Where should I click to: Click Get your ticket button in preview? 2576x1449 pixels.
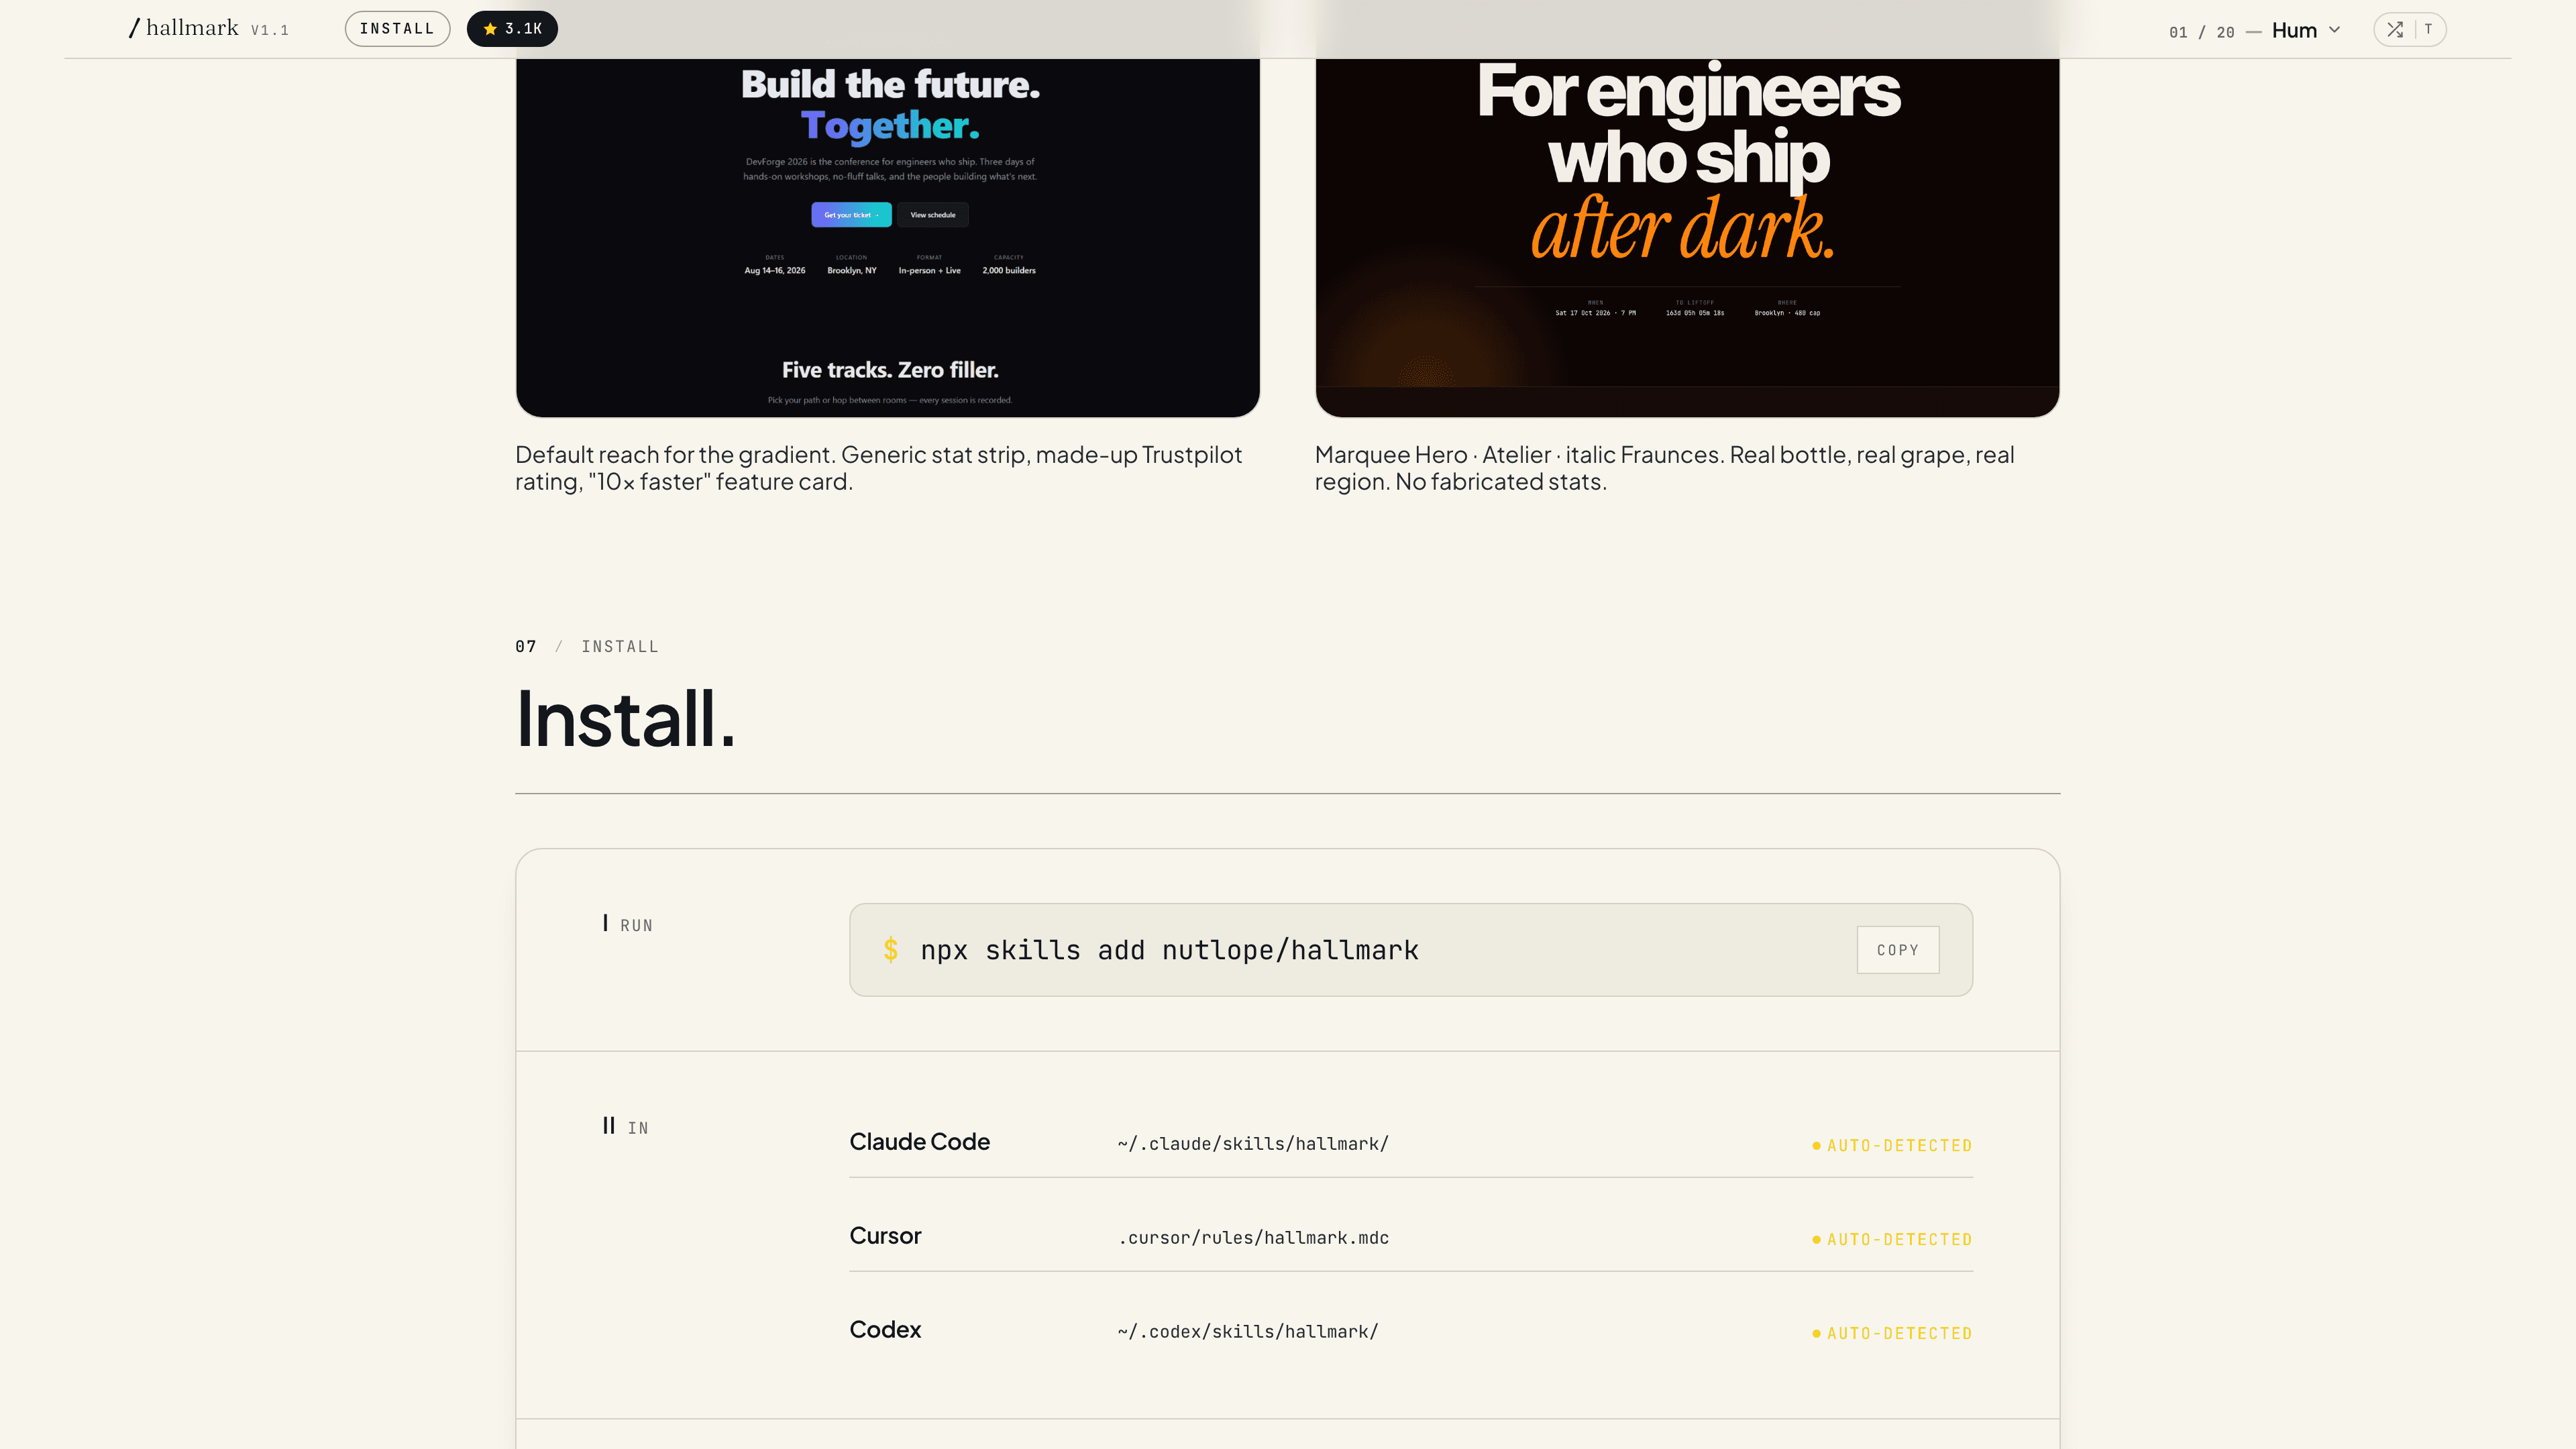851,215
